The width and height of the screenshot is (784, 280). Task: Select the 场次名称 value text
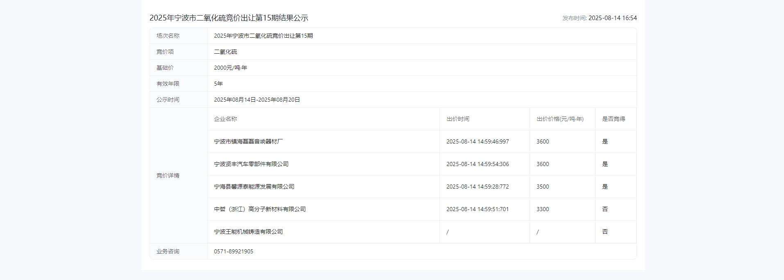coord(263,36)
